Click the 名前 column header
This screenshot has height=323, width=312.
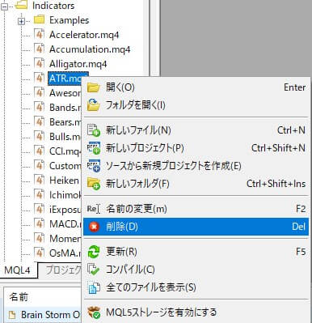(x=19, y=297)
